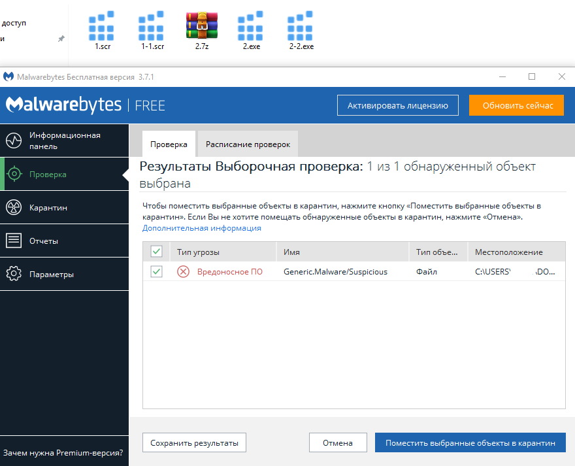Sort by Местоположение column header
Screen dimensions: 575x466
point(516,252)
